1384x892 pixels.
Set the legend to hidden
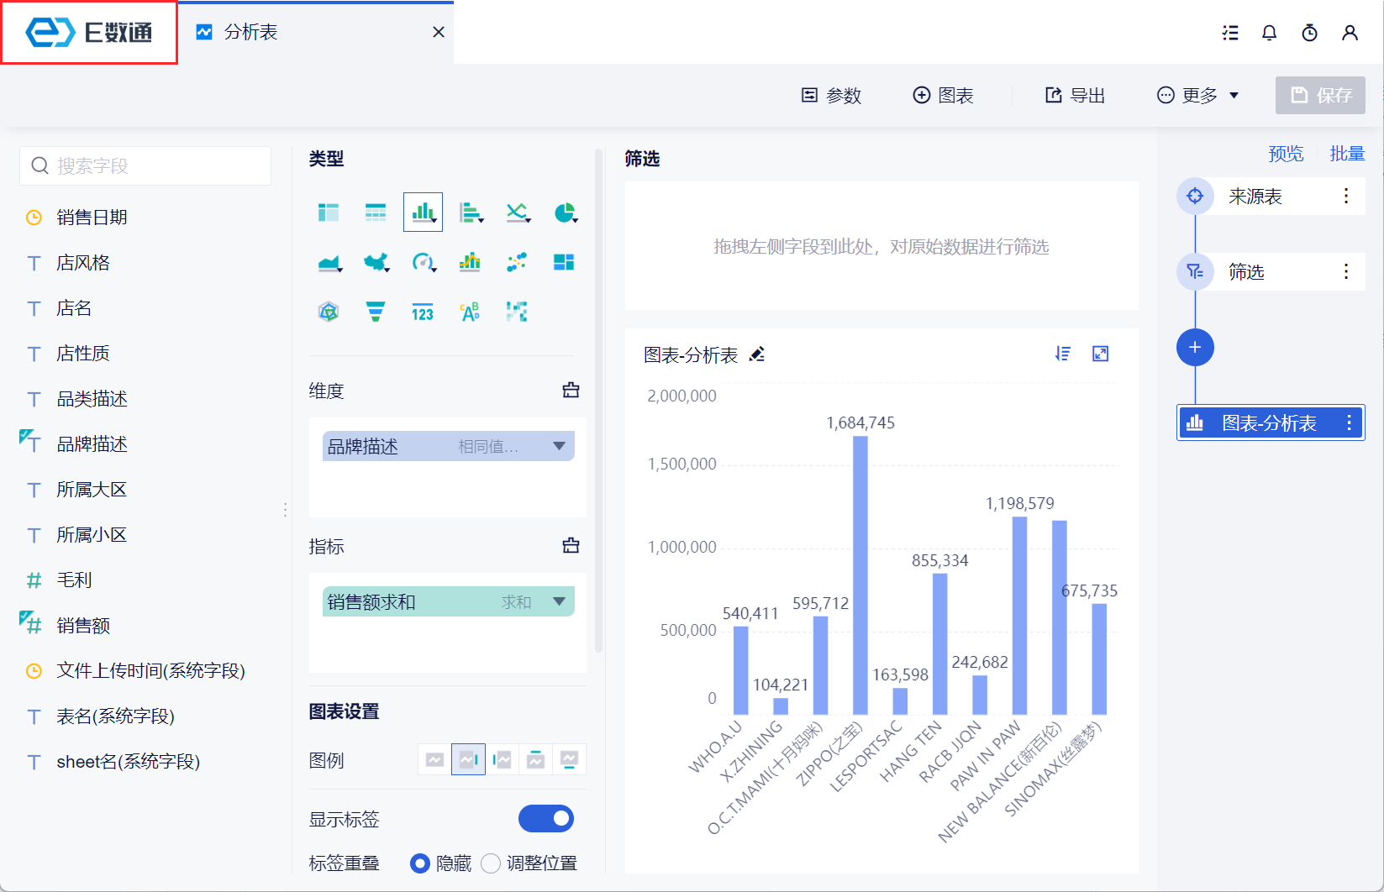434,760
